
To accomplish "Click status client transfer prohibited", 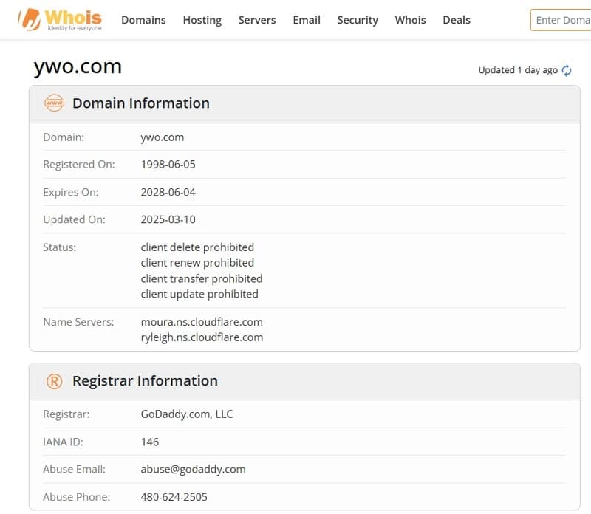I will click(x=202, y=279).
